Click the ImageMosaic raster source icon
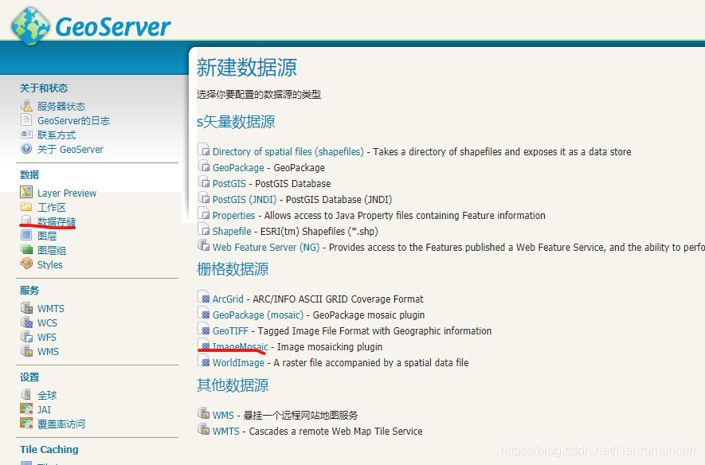705x465 pixels. click(204, 345)
